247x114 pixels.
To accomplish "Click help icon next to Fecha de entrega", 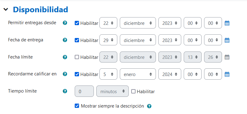I will (65, 40).
